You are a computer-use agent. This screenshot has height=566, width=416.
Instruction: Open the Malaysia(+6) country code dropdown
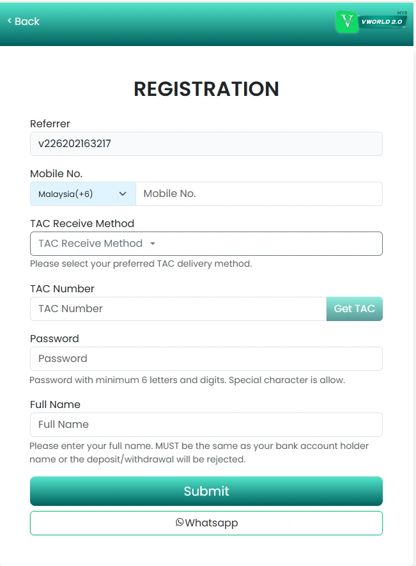[x=82, y=193]
